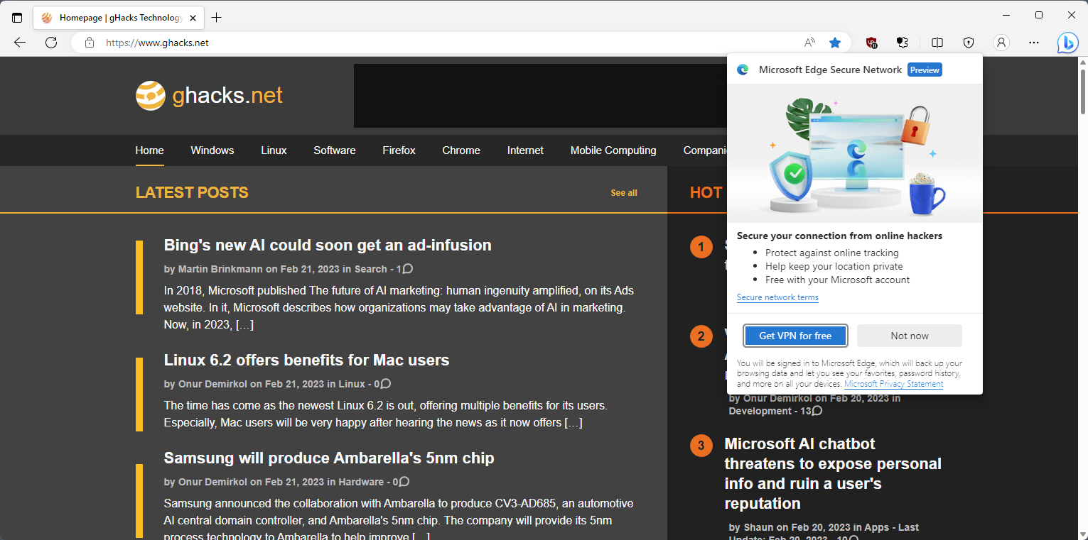
Task: Click the ghacks.net site logo
Action: [209, 95]
